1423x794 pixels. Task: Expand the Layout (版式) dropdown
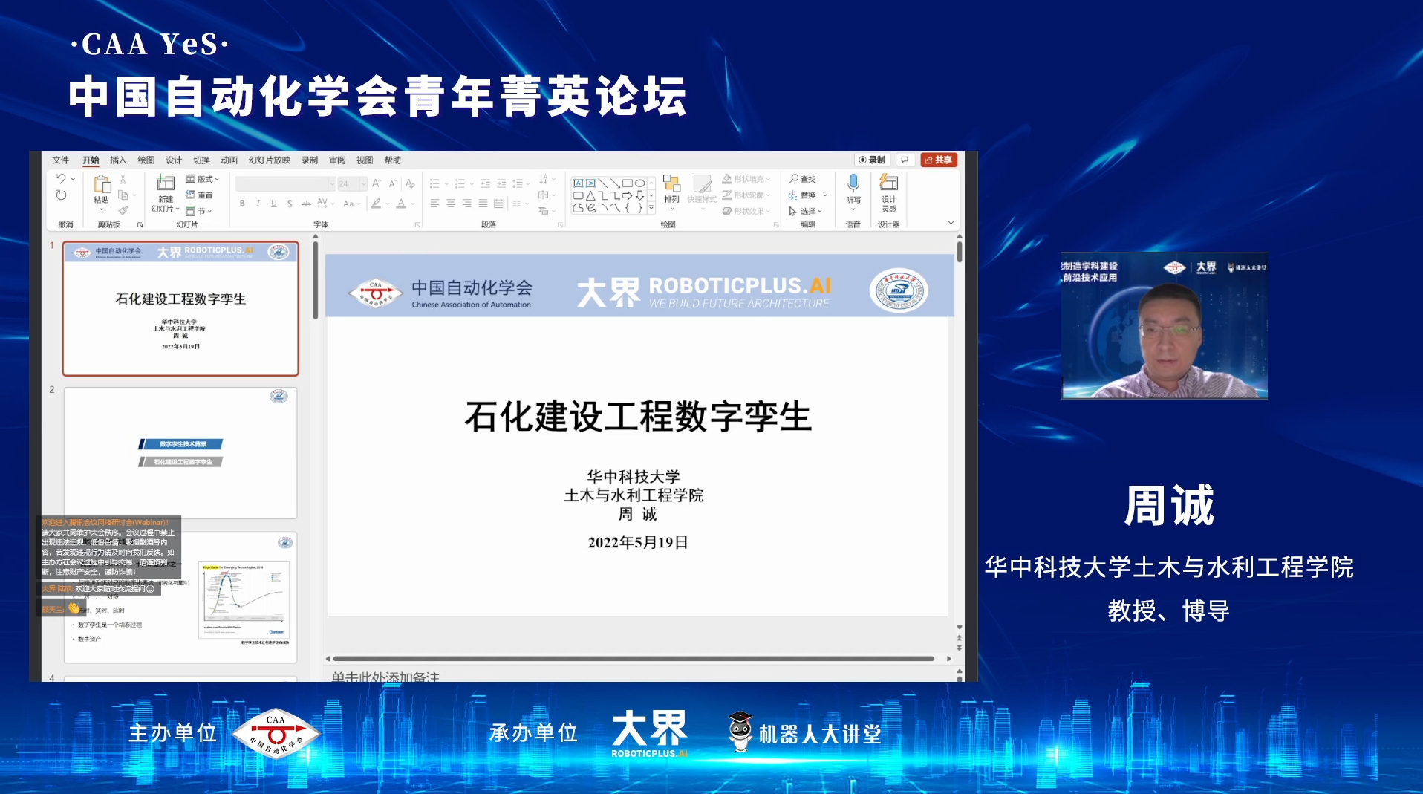pos(203,179)
